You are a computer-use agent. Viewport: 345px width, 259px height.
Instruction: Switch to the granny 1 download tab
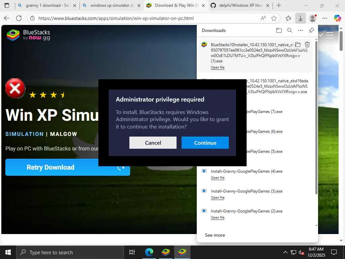pyautogui.click(x=47, y=5)
